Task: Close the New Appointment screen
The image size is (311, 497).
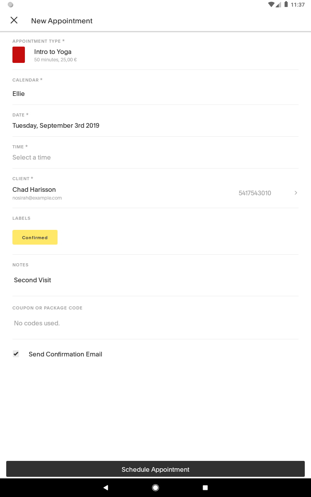Action: click(x=14, y=20)
